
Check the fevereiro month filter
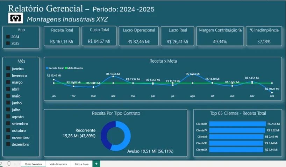point(8,75)
